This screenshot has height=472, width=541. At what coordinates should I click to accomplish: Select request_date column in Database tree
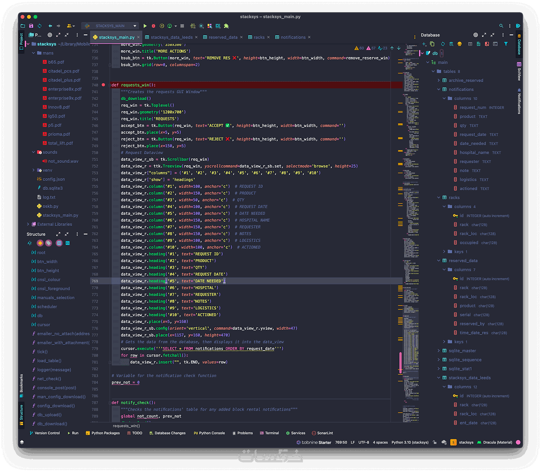[x=476, y=134]
